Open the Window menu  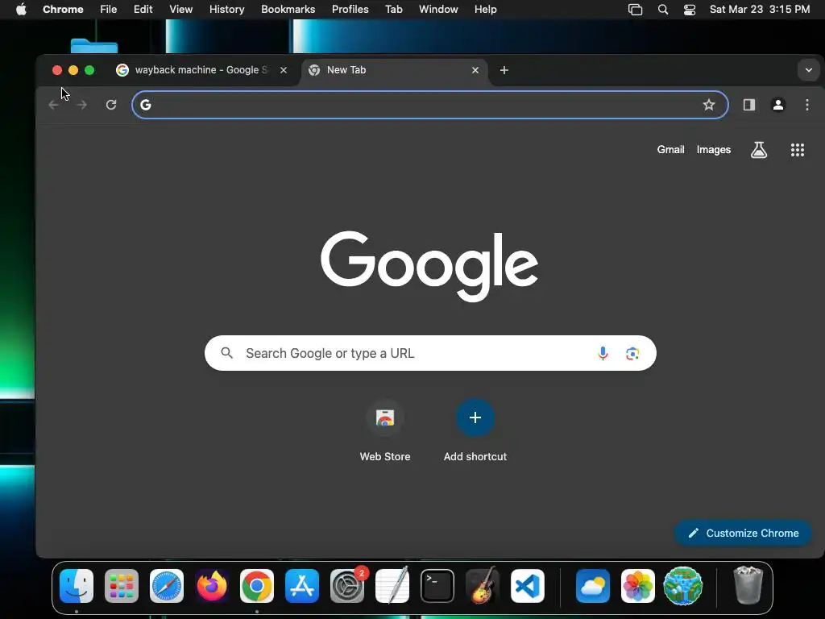pos(438,10)
